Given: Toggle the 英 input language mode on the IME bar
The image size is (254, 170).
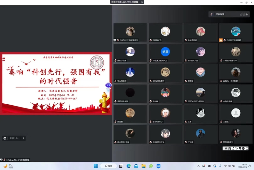Looking at the screenshot, I should 230,149.
